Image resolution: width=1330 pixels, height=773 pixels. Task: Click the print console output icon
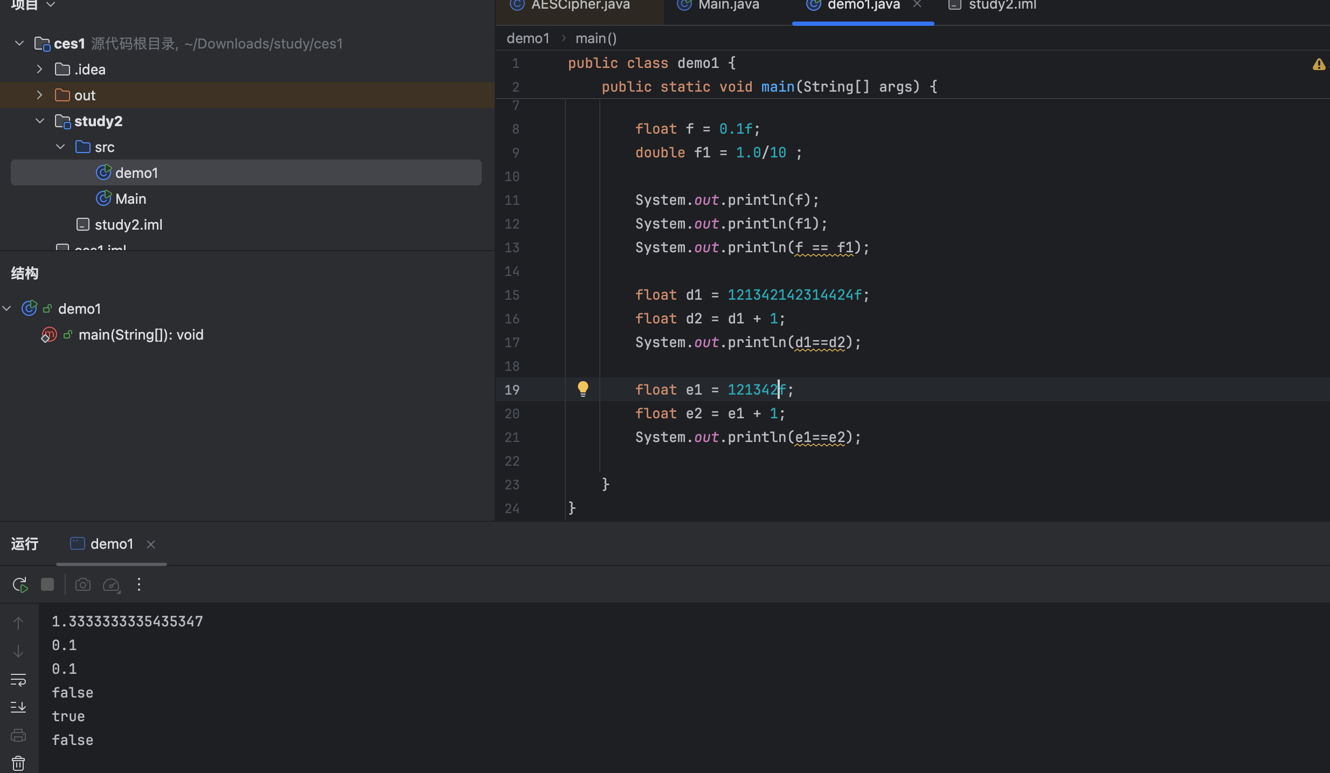[18, 735]
